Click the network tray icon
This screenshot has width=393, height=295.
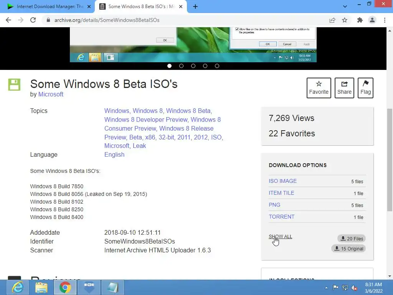click(x=345, y=288)
